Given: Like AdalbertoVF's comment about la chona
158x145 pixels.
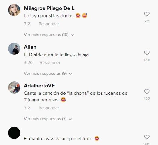Looking at the screenshot, I should pyautogui.click(x=147, y=92).
